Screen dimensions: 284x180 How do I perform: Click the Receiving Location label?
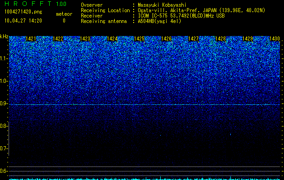click(x=105, y=10)
